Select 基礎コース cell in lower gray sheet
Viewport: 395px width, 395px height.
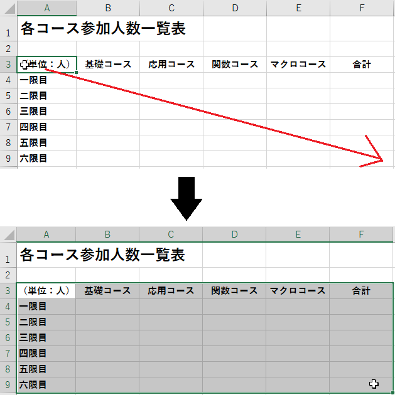(x=107, y=291)
